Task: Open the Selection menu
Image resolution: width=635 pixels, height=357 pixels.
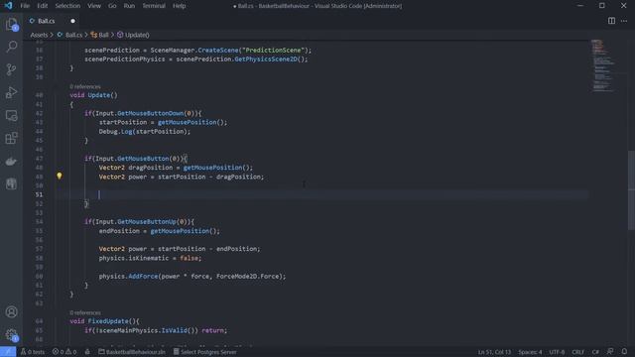Action: click(67, 6)
